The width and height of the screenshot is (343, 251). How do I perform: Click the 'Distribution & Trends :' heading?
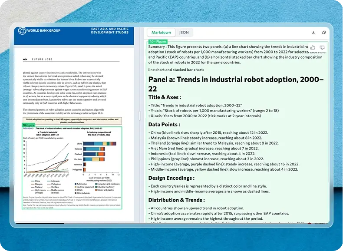[177, 200]
